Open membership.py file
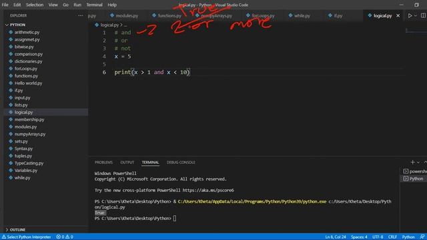This screenshot has height=240, width=427. (29, 119)
